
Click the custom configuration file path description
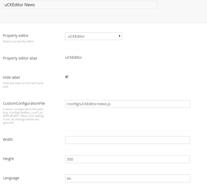[x=23, y=116]
